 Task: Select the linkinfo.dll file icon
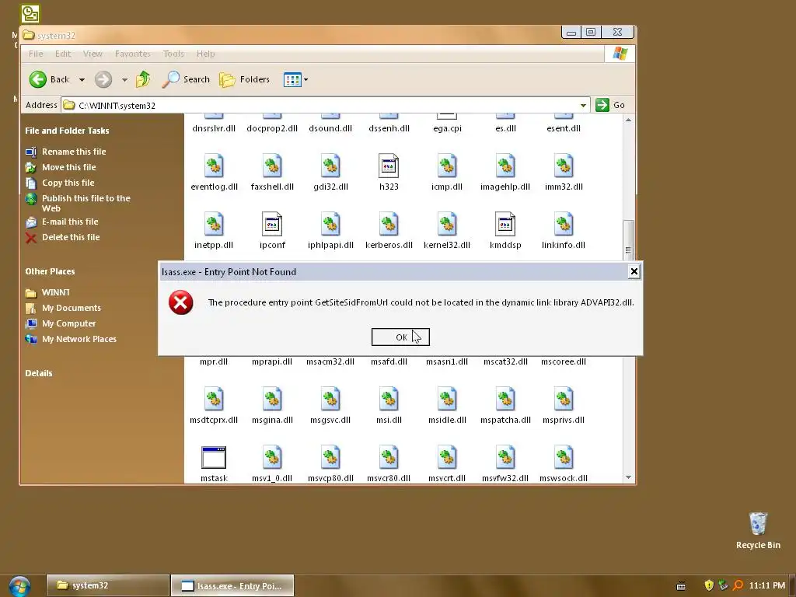(x=564, y=224)
